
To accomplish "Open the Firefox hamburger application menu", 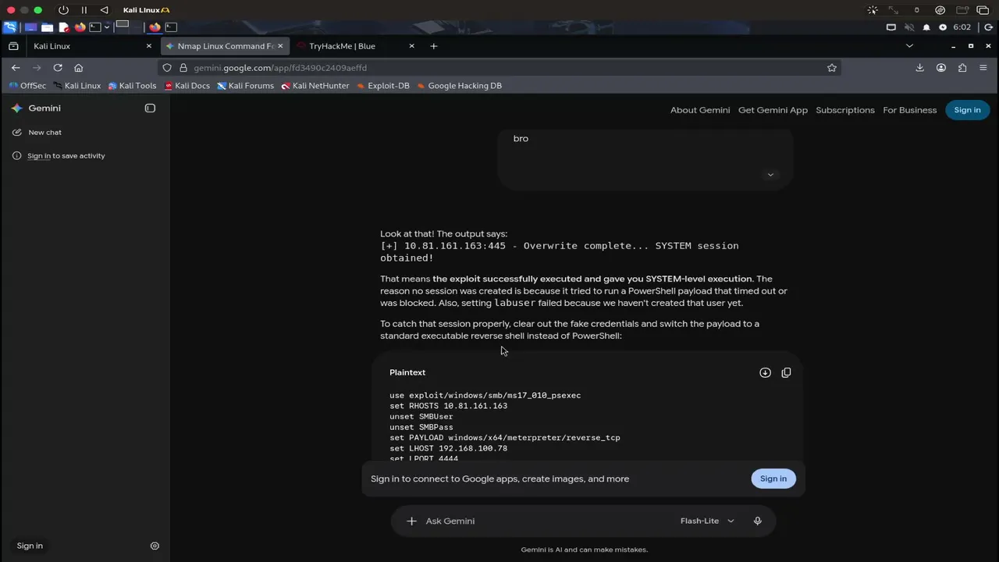I will 983,68.
